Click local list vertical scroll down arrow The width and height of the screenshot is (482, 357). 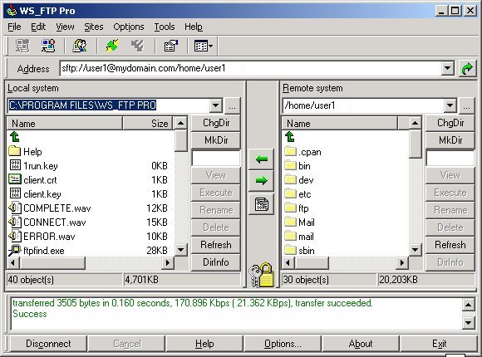181,250
